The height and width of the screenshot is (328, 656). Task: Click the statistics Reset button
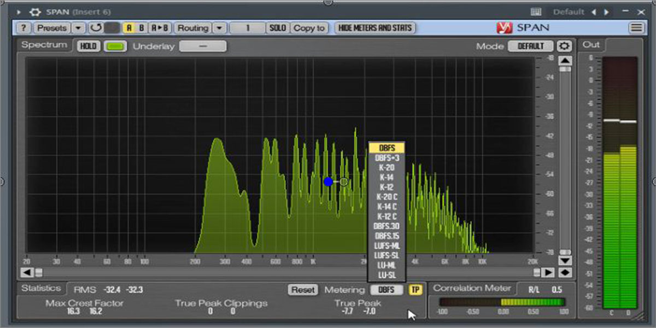303,290
